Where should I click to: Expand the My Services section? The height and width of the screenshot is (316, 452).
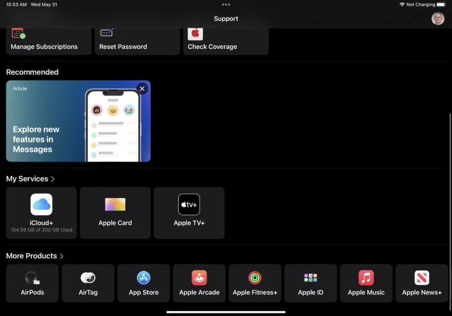[31, 179]
